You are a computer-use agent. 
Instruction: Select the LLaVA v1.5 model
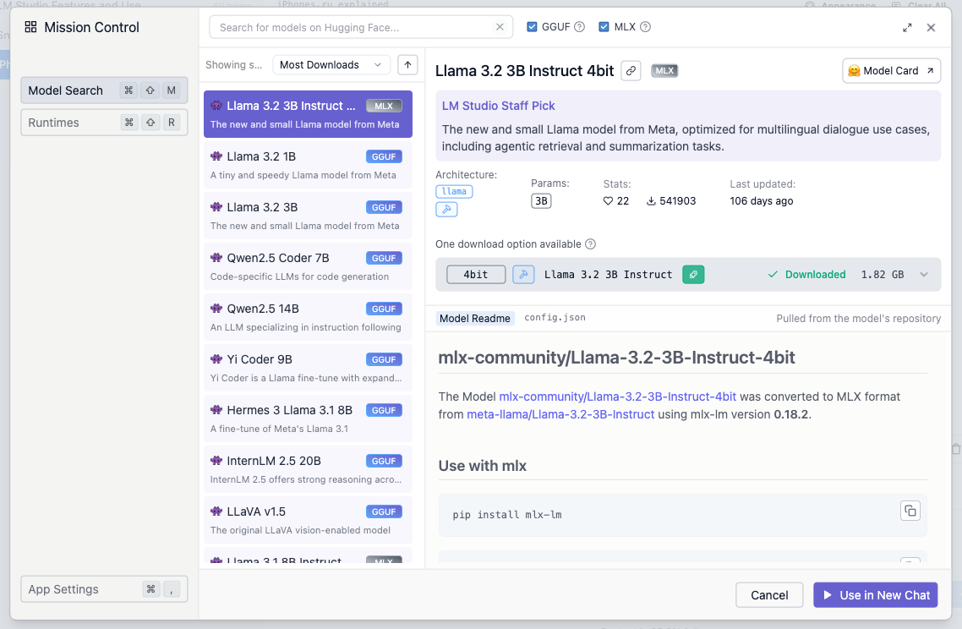tap(308, 521)
